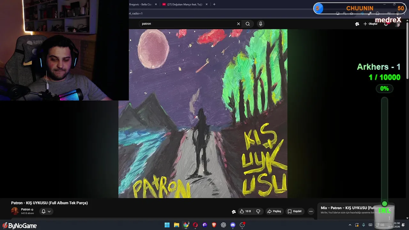409x230 pixels.
Task: Click the gear-shaped extension icon beside Oluştur
Action: click(x=357, y=24)
